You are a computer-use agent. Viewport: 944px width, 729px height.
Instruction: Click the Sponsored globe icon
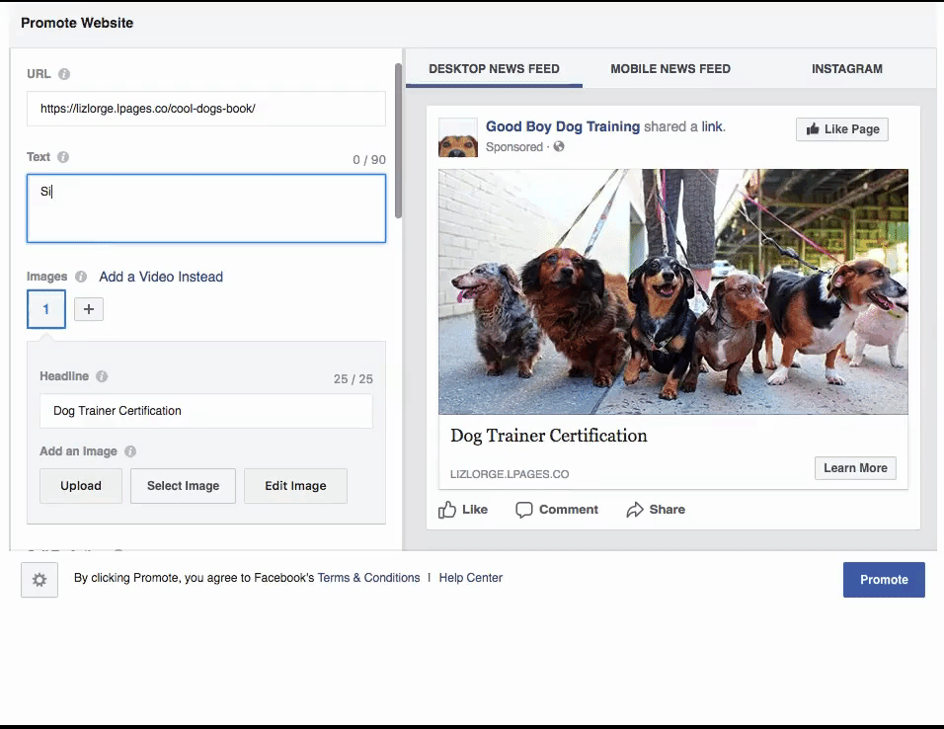(559, 146)
